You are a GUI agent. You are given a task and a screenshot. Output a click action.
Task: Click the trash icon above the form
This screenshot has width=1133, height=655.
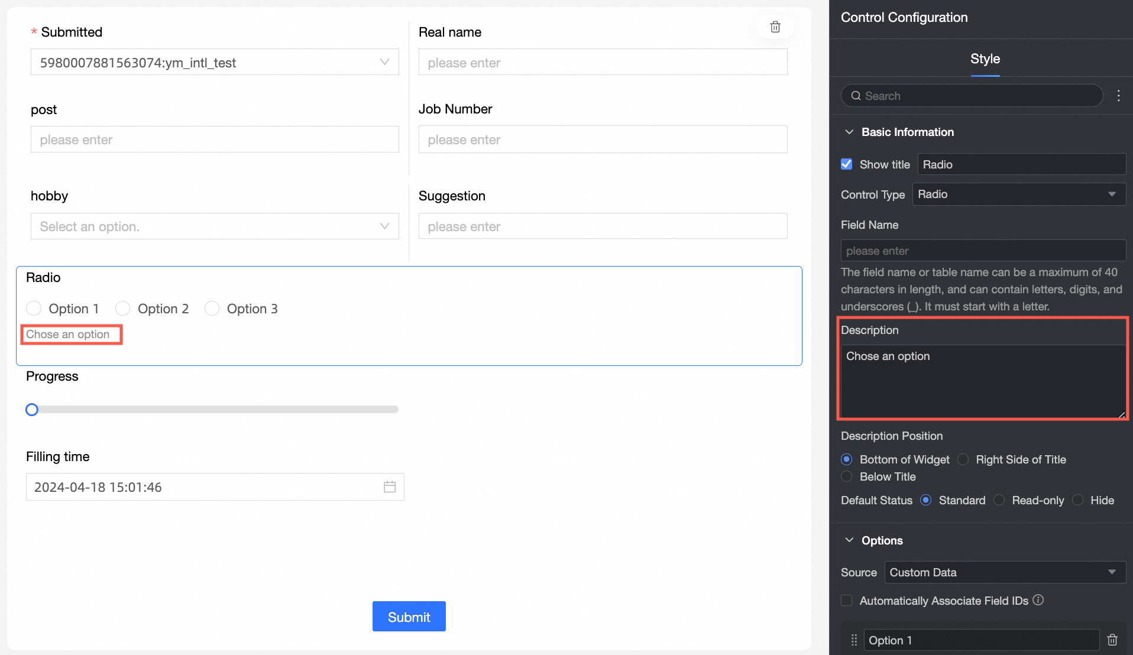point(775,27)
